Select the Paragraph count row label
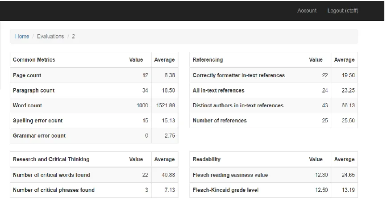 click(x=33, y=90)
